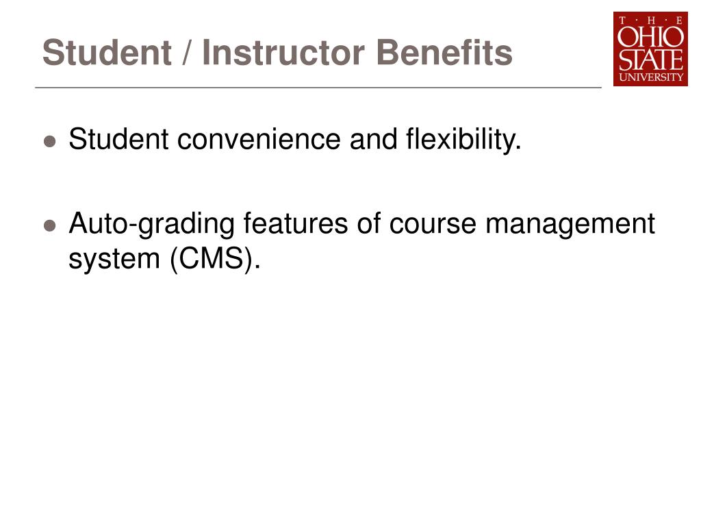This screenshot has width=701, height=526.
Task: Click the (CMS) abbreviation text
Action: (x=214, y=258)
